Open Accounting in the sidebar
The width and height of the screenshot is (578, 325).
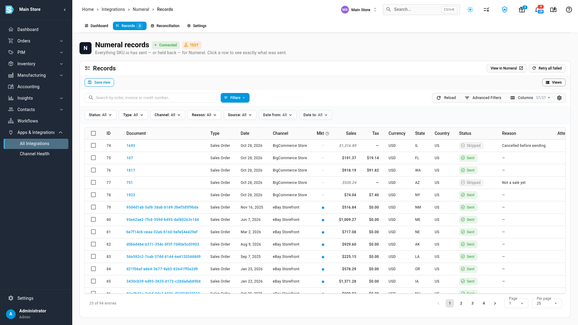pos(36,87)
